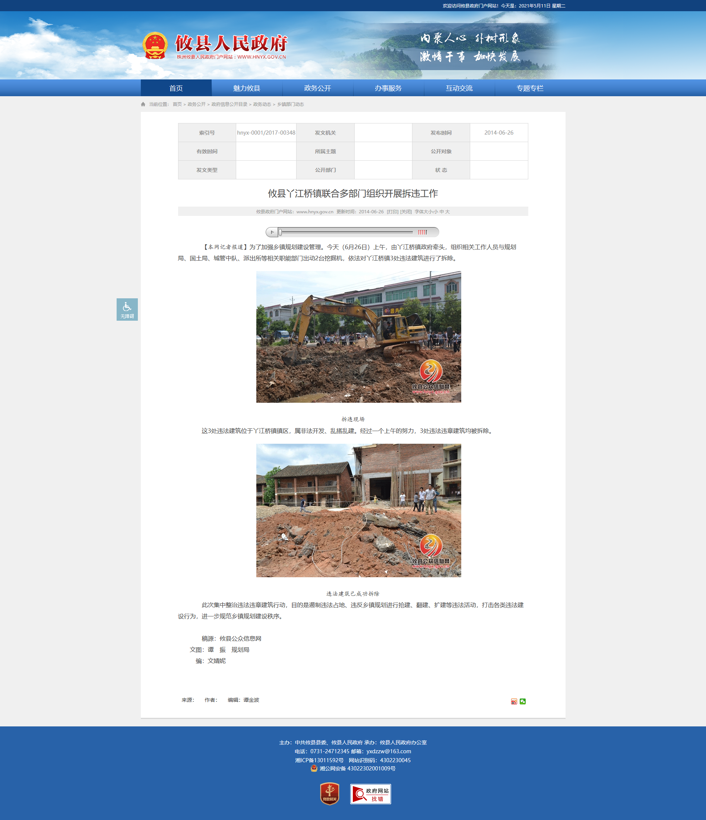Click the excavator demolition photo
Image resolution: width=706 pixels, height=820 pixels.
[358, 337]
